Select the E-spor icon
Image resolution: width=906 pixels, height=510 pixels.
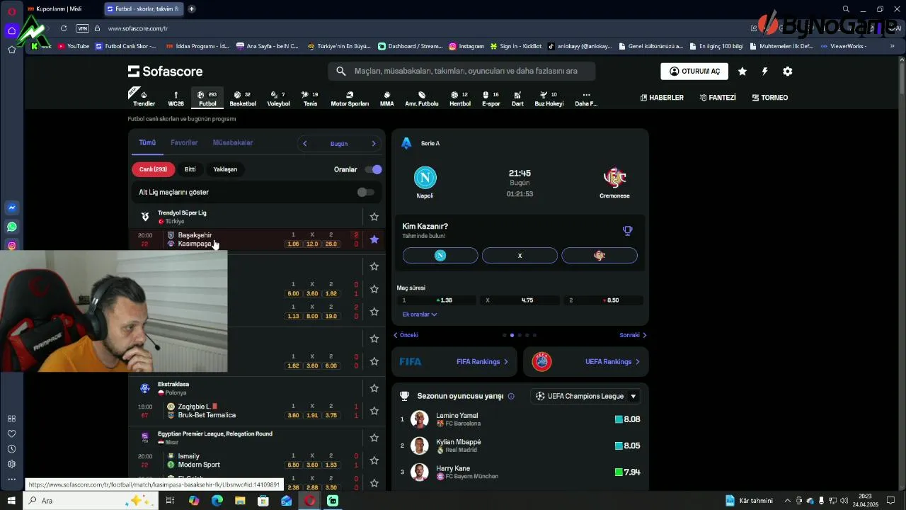(x=491, y=98)
